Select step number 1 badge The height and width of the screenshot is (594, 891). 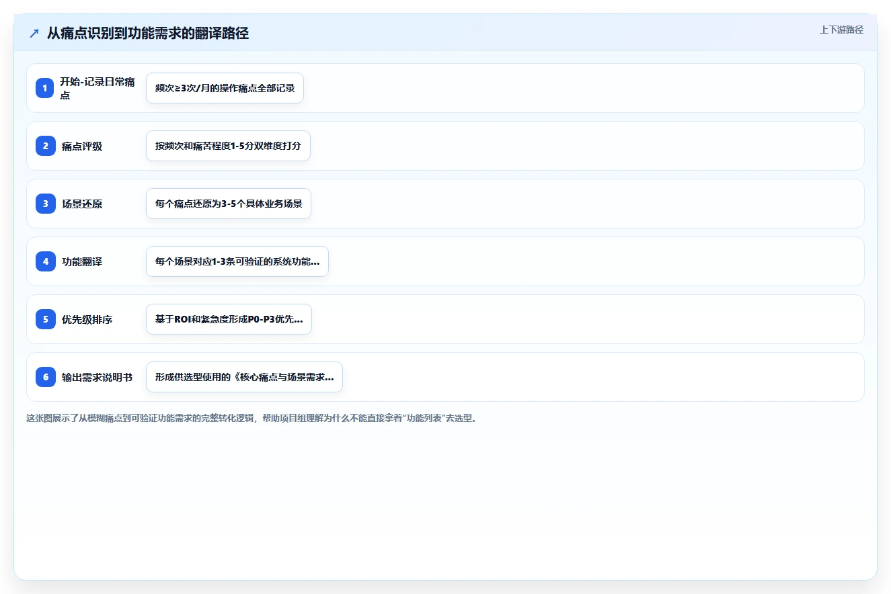click(x=45, y=88)
